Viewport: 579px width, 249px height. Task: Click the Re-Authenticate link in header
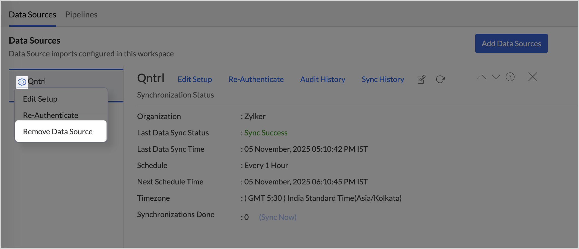click(x=256, y=79)
